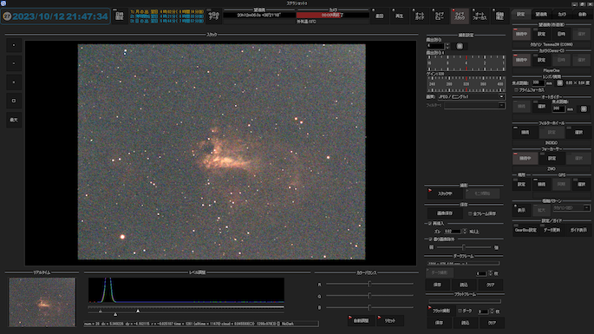Viewport: 594px width, 334px height.
Task: Click the square fit-to-view button beside the image
Action: click(14, 101)
